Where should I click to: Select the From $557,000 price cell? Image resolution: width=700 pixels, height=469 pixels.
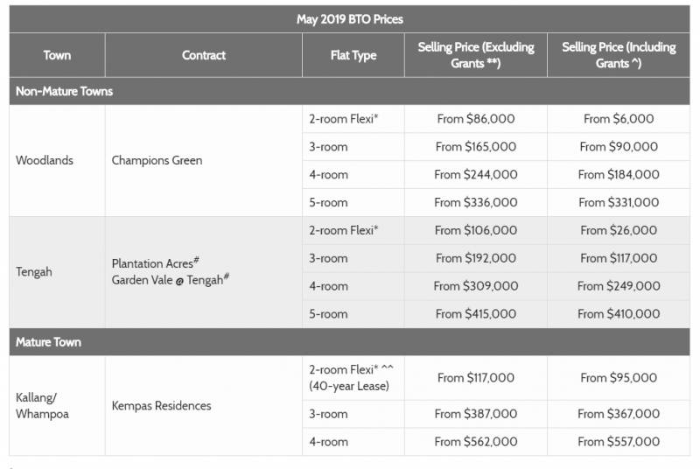pyautogui.click(x=619, y=442)
